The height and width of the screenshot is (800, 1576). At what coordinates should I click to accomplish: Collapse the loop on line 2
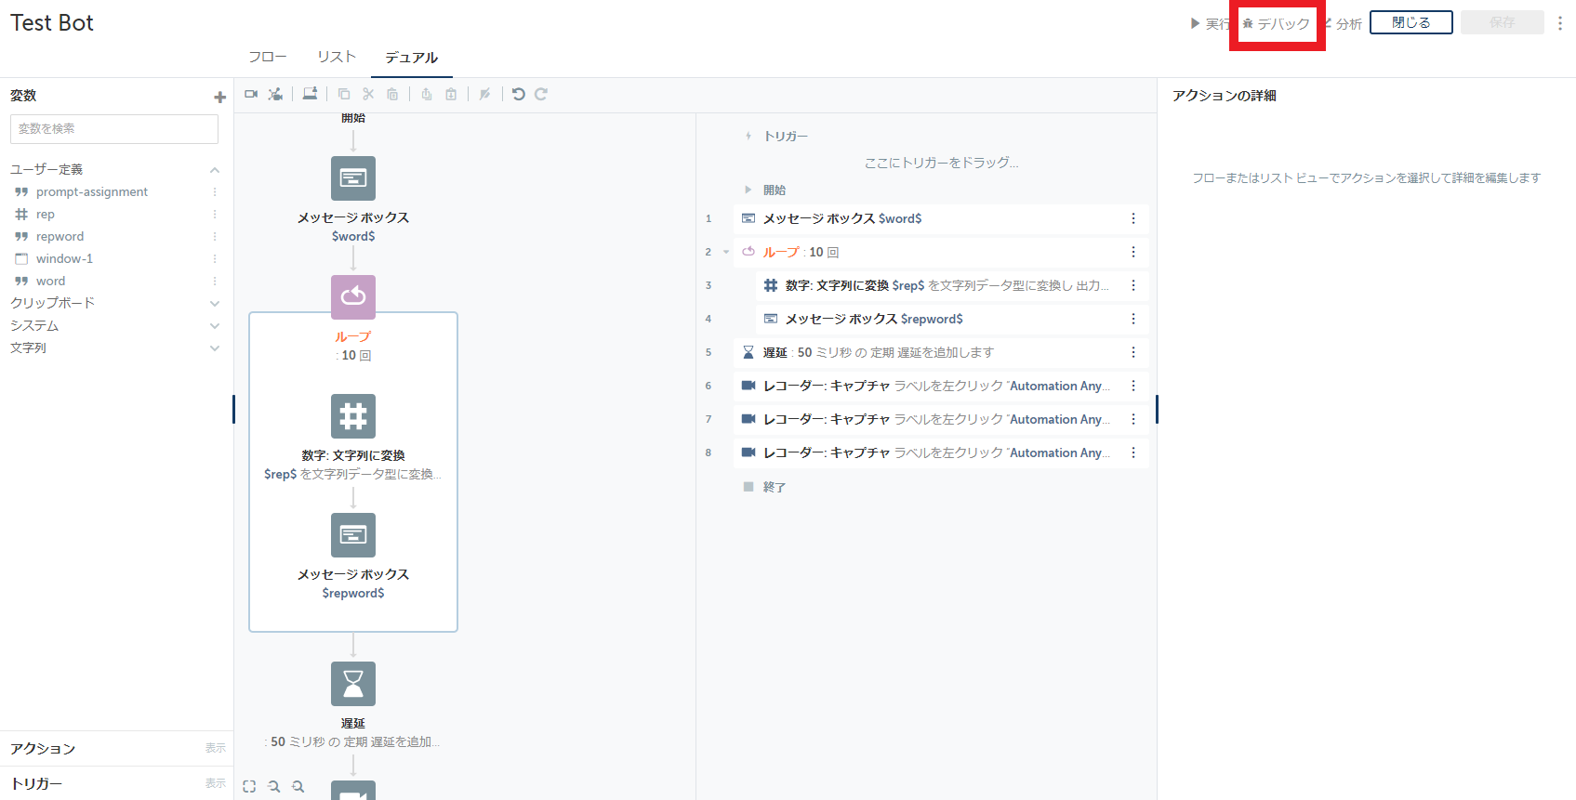coord(726,252)
